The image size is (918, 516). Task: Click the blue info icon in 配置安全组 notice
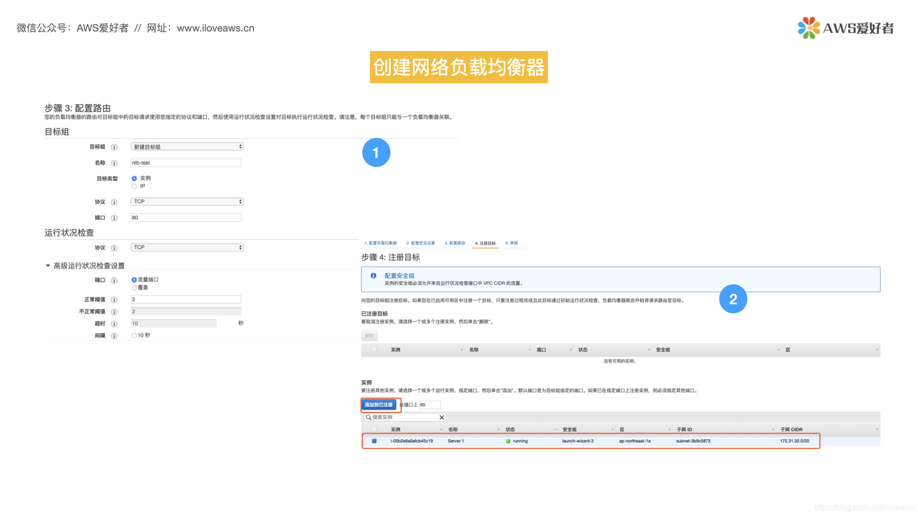tap(373, 276)
